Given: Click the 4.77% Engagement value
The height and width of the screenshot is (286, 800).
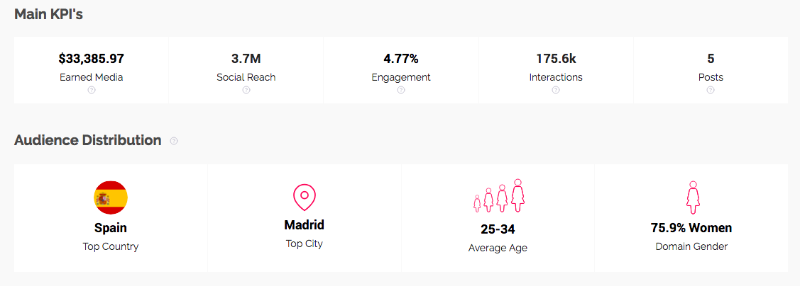Looking at the screenshot, I should 401,59.
